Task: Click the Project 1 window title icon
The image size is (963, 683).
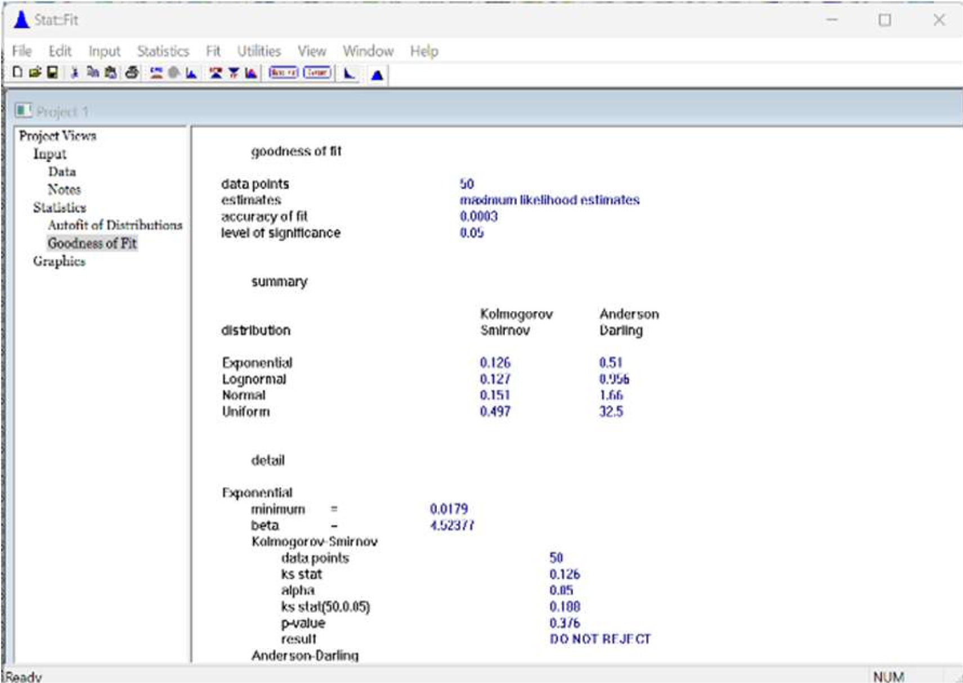Action: coord(24,111)
